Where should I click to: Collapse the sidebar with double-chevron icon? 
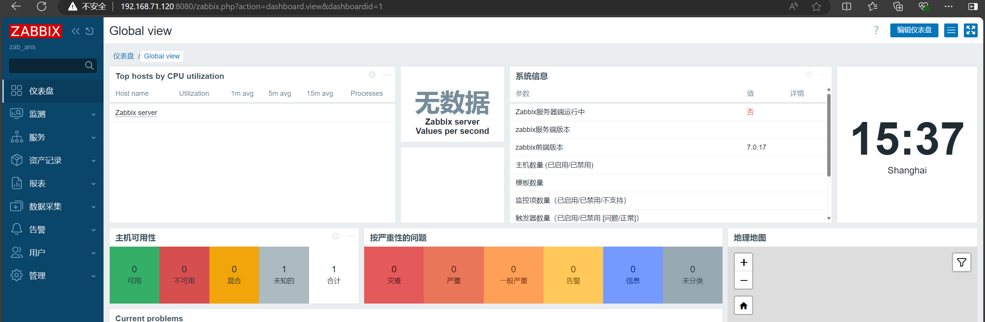(76, 31)
